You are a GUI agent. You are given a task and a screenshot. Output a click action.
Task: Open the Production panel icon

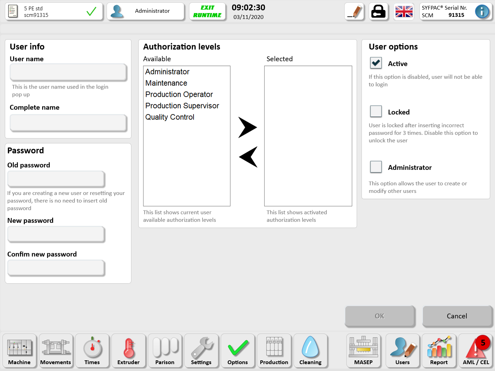(274, 350)
